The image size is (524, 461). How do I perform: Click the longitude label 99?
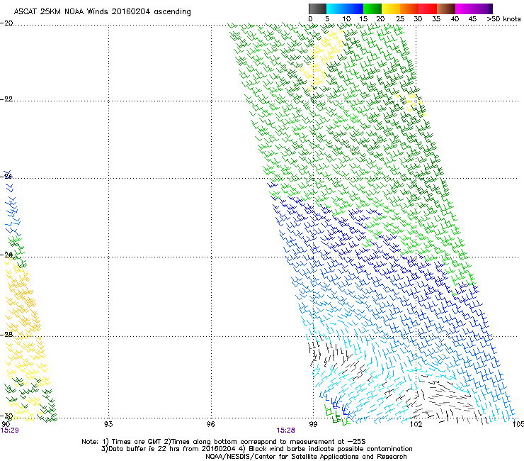pos(313,424)
